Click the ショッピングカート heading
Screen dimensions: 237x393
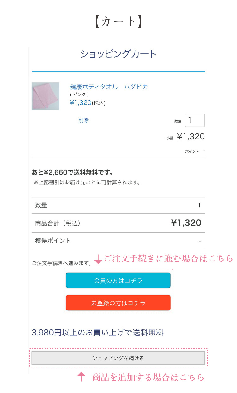[118, 54]
